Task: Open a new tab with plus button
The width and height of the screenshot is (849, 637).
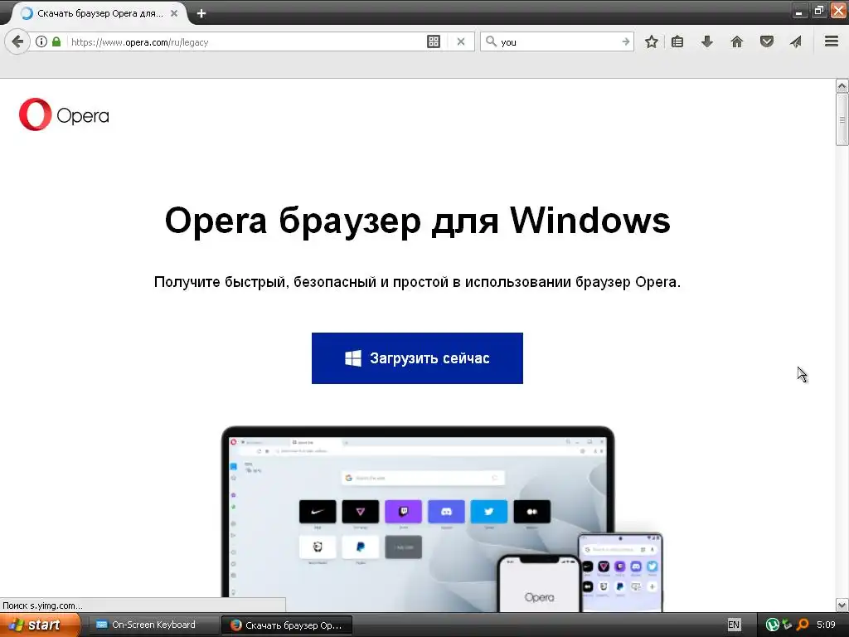Action: (x=201, y=13)
